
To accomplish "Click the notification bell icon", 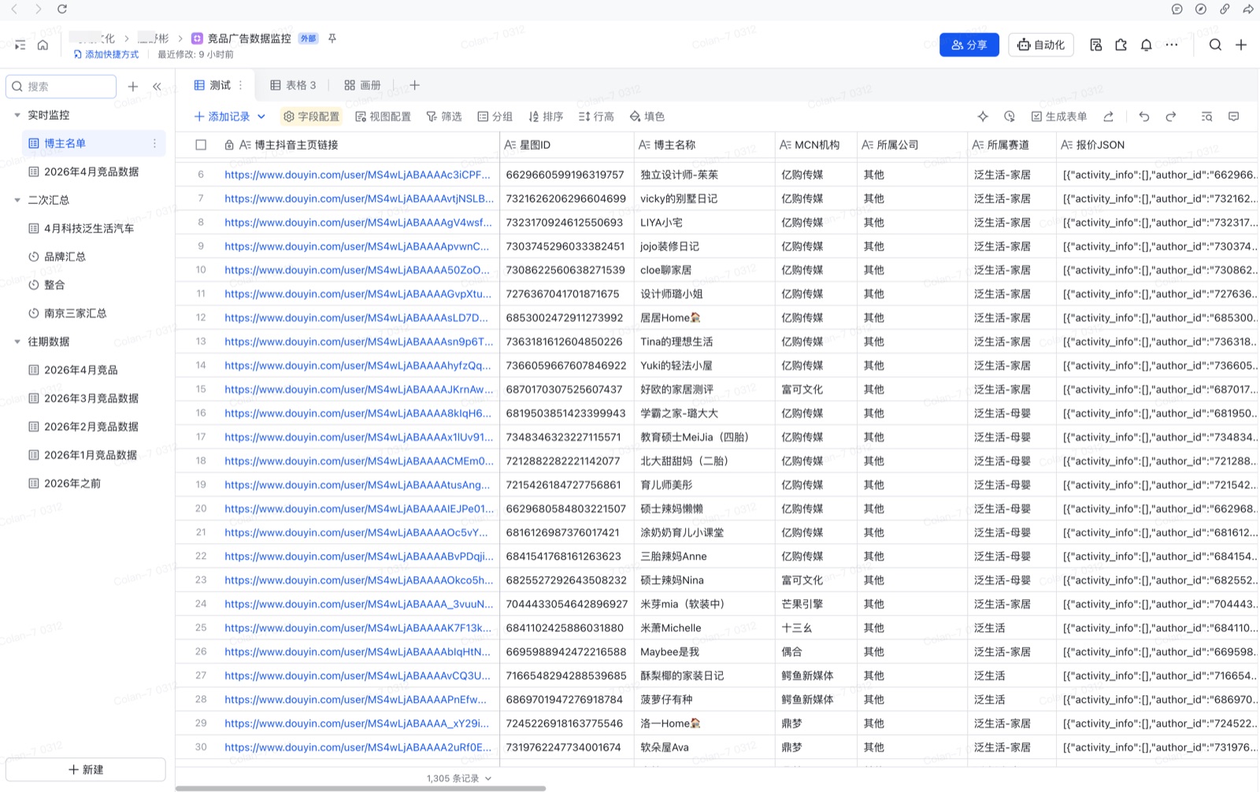I will (1147, 45).
